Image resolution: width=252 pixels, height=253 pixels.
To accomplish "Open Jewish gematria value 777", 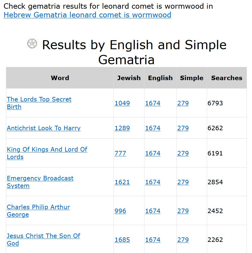I will 120,153.
